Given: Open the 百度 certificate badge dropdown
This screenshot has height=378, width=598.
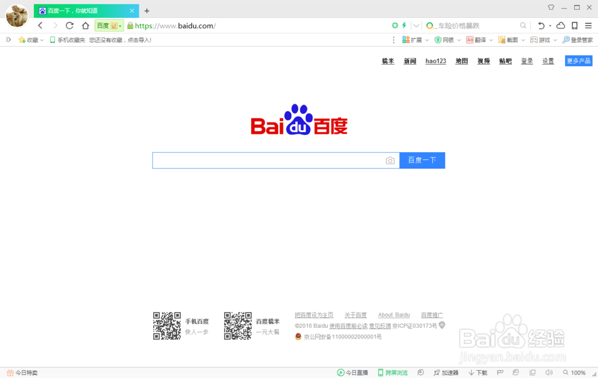Looking at the screenshot, I should pyautogui.click(x=109, y=26).
